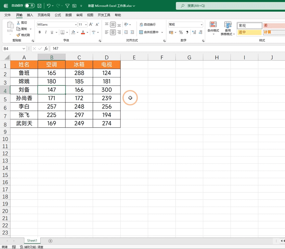This screenshot has width=285, height=249.
Task: Click the 格式刷 format painter
Action: coord(23,35)
